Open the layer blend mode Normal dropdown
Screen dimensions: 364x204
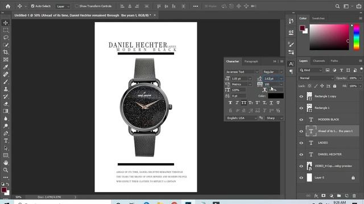(316, 78)
